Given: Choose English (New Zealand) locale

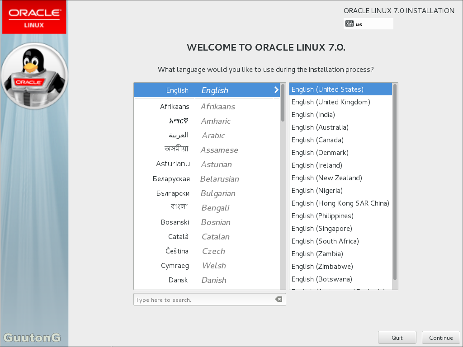Looking at the screenshot, I should (341, 178).
